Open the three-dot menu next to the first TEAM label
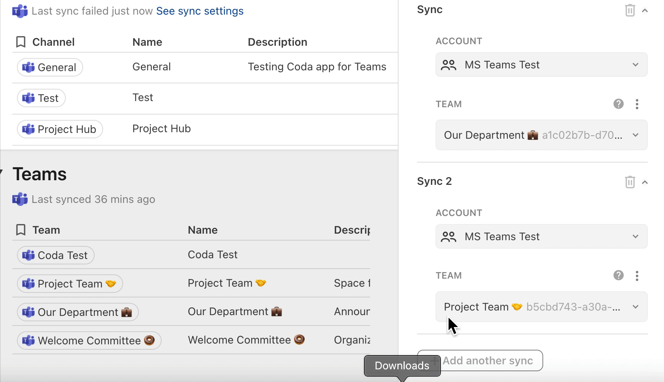This screenshot has height=382, width=664. click(x=637, y=104)
